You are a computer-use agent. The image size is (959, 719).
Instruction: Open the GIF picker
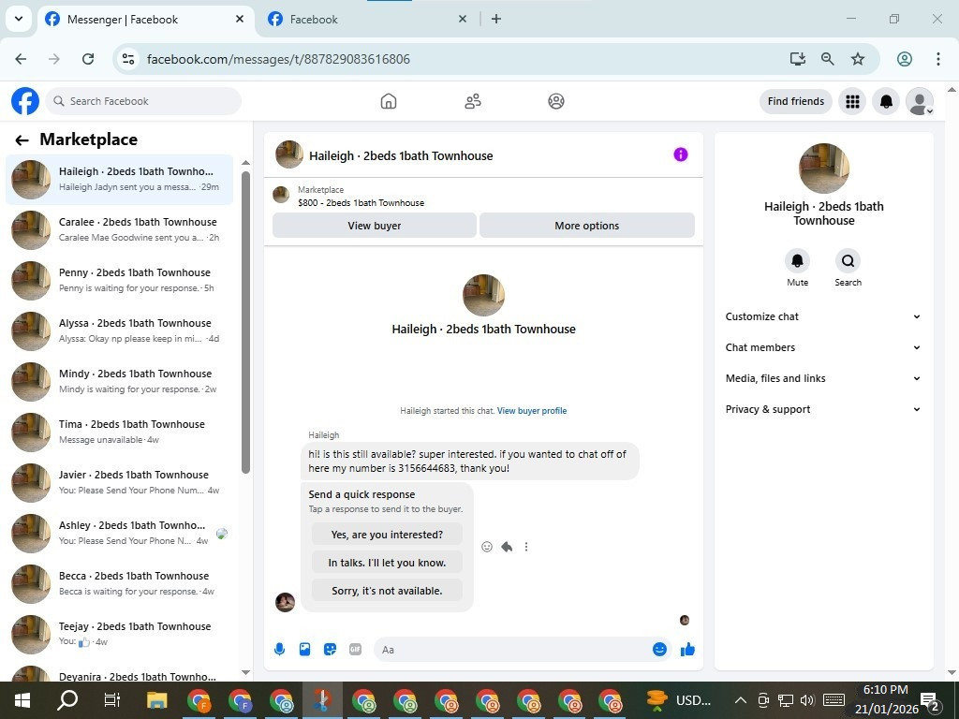tap(355, 650)
